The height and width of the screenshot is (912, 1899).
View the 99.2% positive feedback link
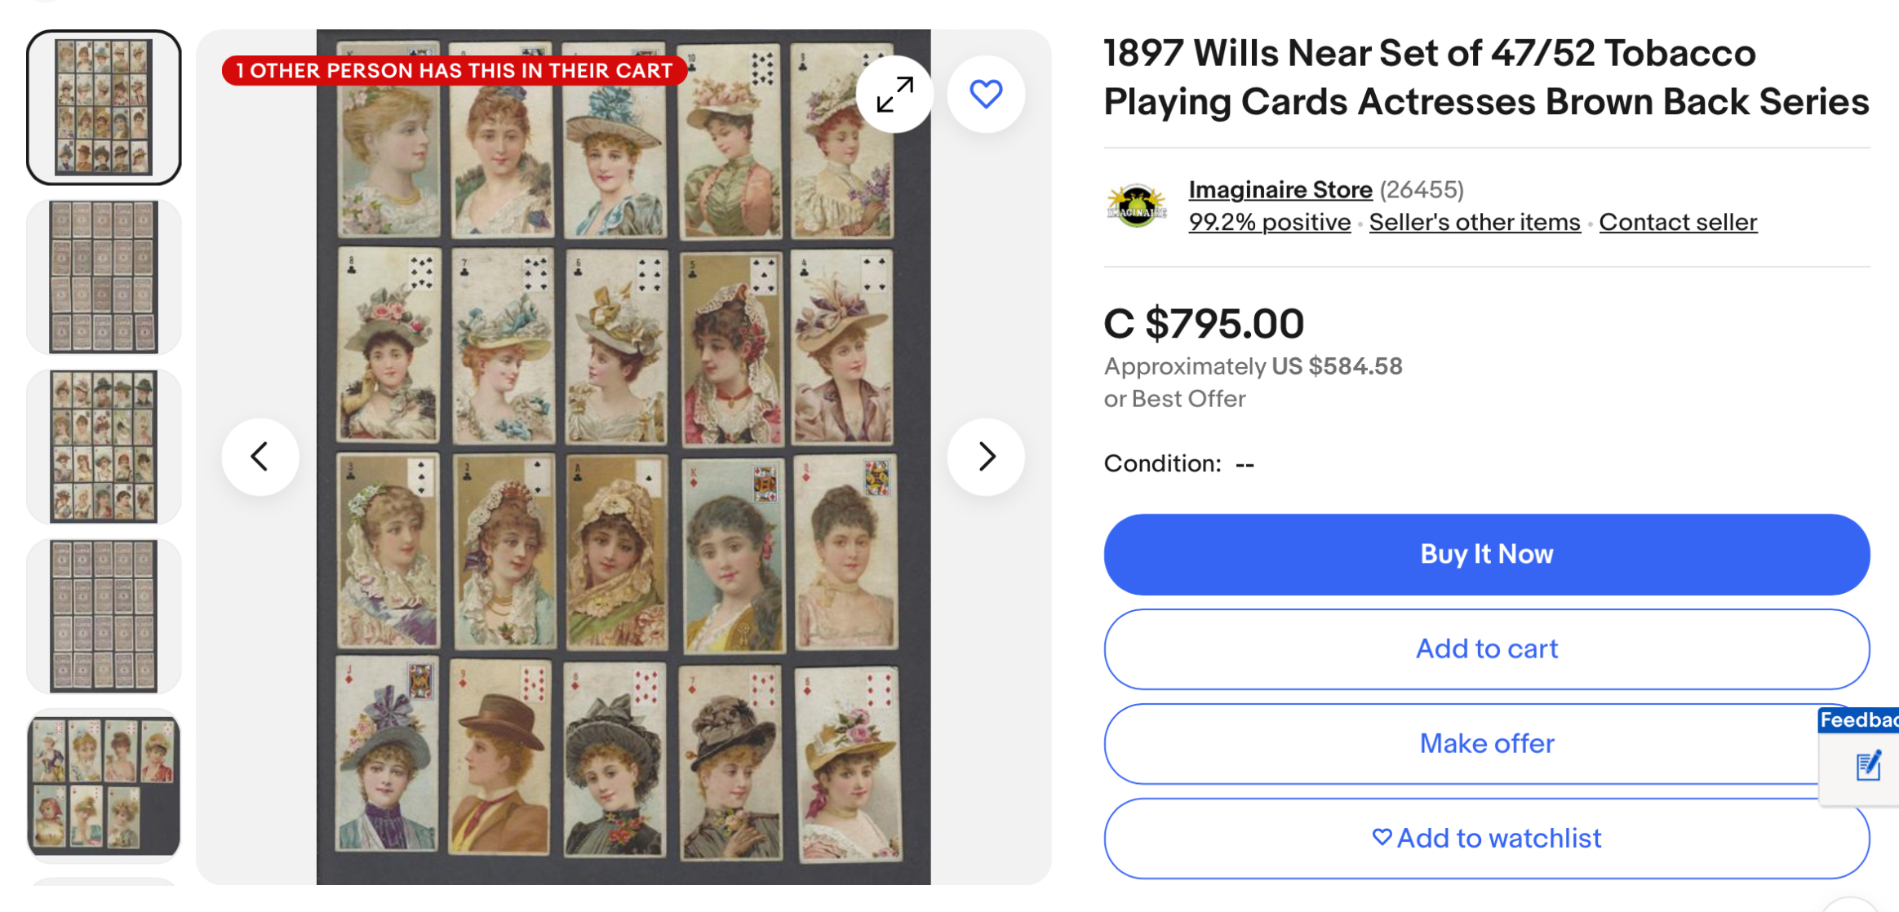(1269, 223)
